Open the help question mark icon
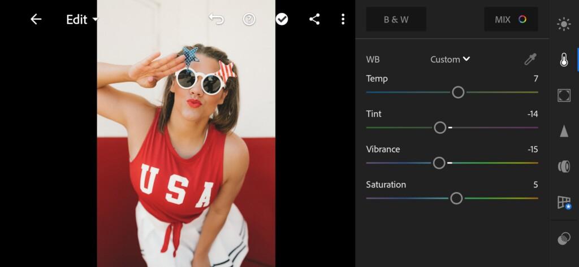The image size is (579, 267). point(249,19)
